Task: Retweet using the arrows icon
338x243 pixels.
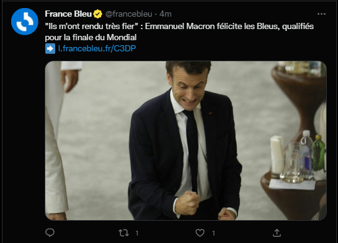Action: (124, 233)
